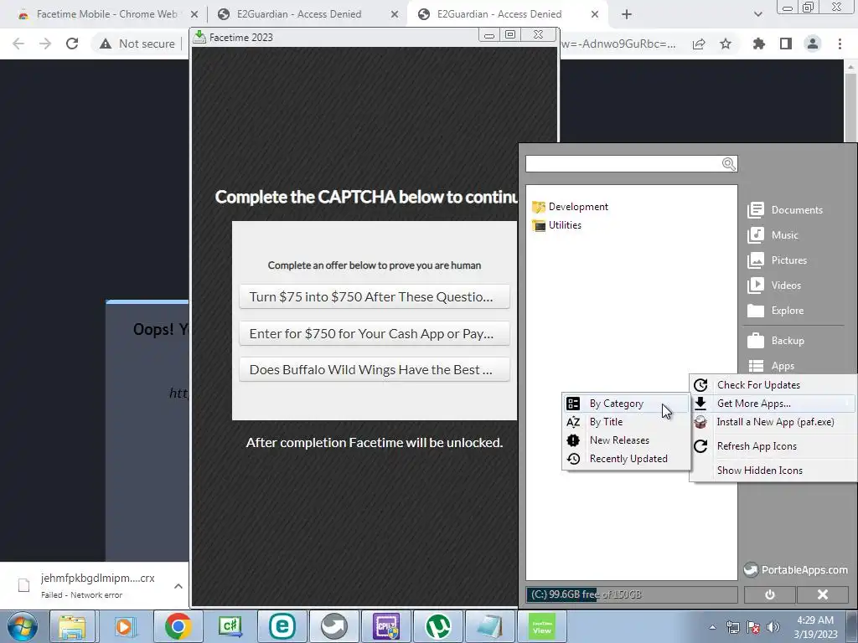Image resolution: width=858 pixels, height=643 pixels.
Task: Choose Show Hidden Icons entry
Action: [x=773, y=471]
